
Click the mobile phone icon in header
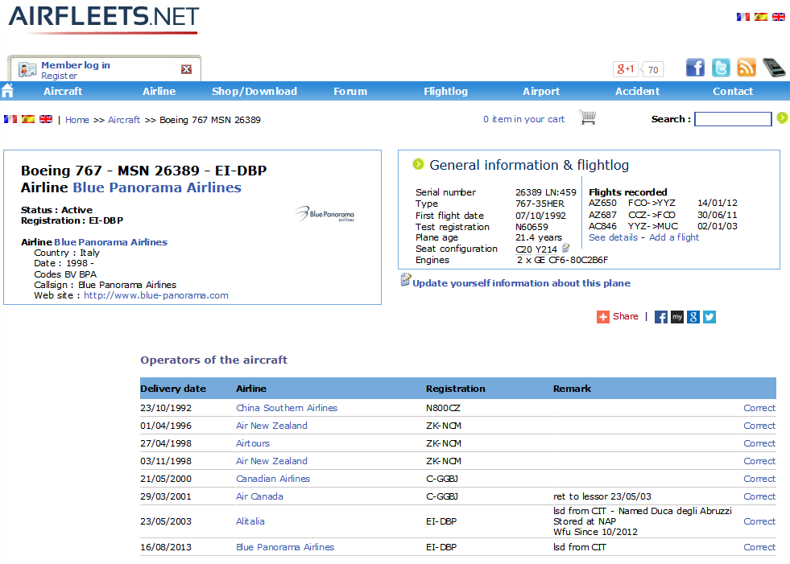coord(774,68)
